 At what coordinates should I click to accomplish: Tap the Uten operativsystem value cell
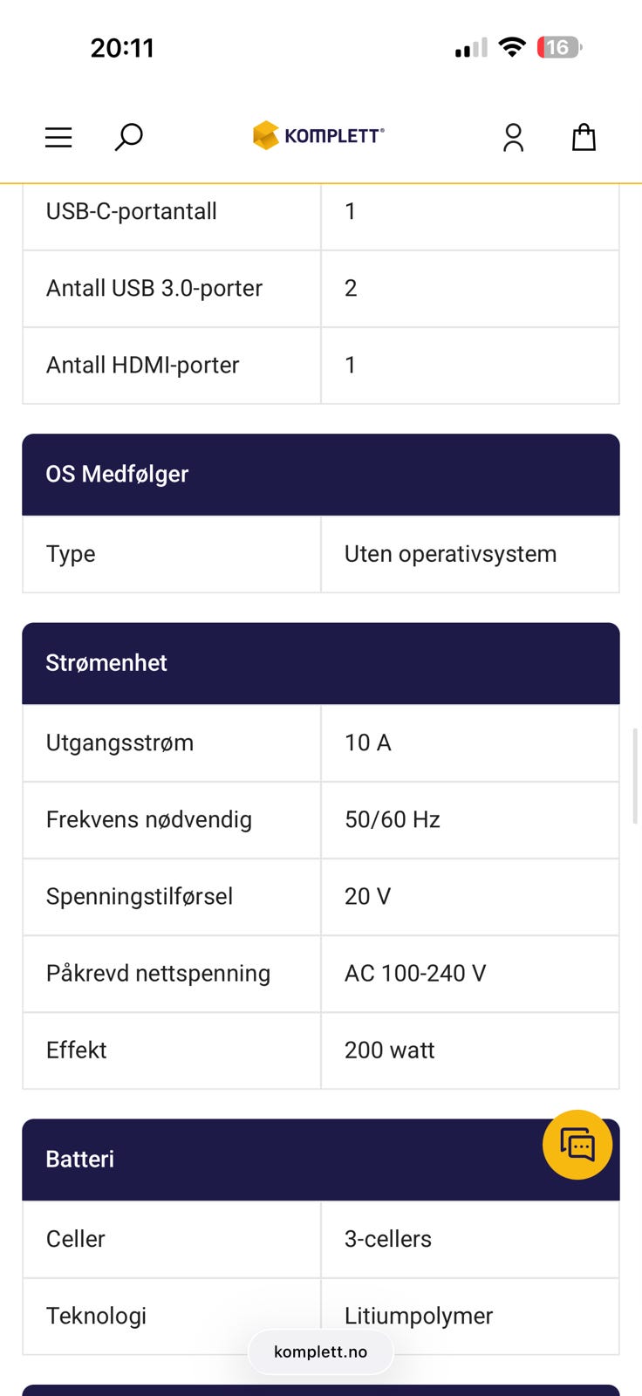pyautogui.click(x=450, y=554)
